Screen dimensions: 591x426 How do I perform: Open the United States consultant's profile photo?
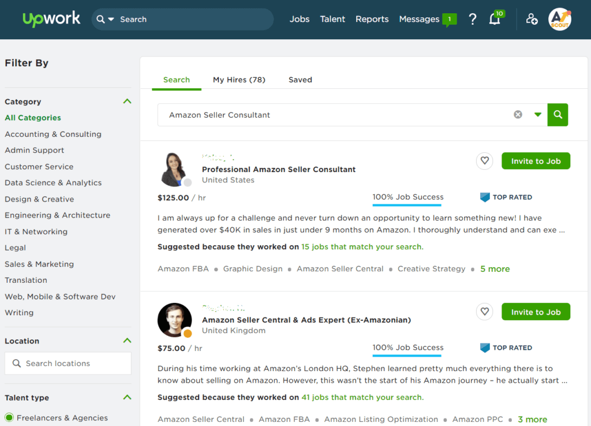click(174, 169)
